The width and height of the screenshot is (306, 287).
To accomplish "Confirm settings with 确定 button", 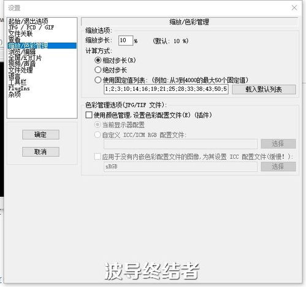I will click(40, 134).
